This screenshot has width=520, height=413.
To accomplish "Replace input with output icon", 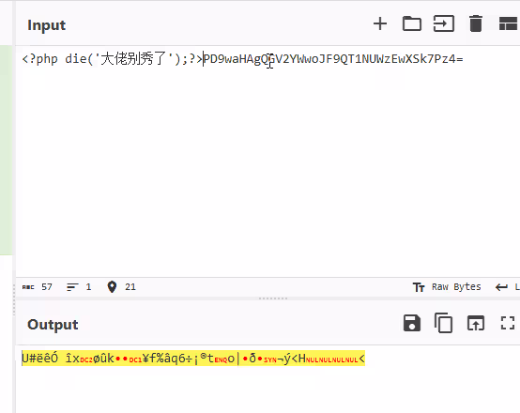I will click(x=476, y=323).
